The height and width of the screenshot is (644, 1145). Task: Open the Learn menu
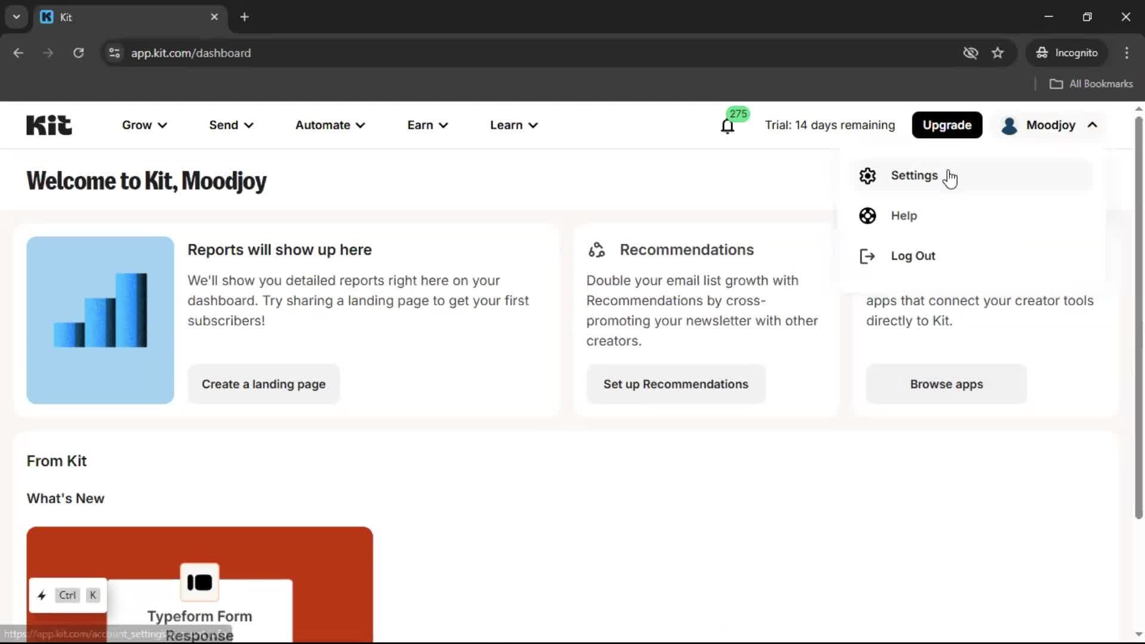tap(513, 125)
